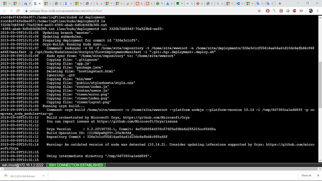Open the Microsoft tab labeled M
Image resolution: width=322 pixels, height=181 pixels.
[x=79, y=4]
